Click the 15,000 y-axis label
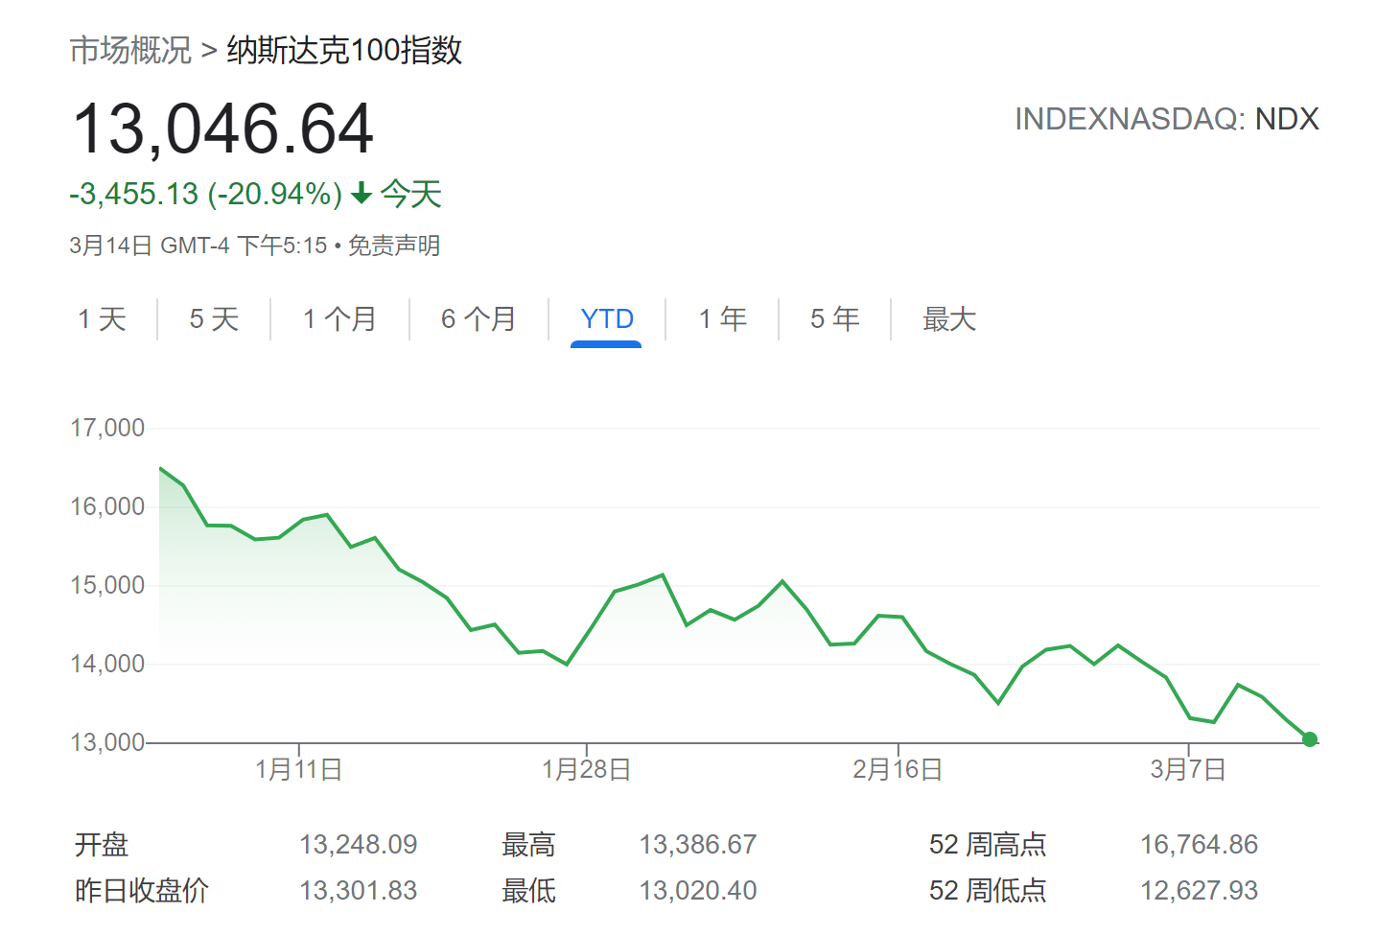This screenshot has width=1400, height=936. [x=107, y=585]
